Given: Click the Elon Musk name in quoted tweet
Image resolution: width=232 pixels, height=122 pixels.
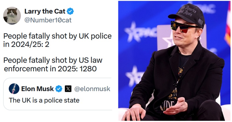Looking at the screenshot, I should click(37, 89).
